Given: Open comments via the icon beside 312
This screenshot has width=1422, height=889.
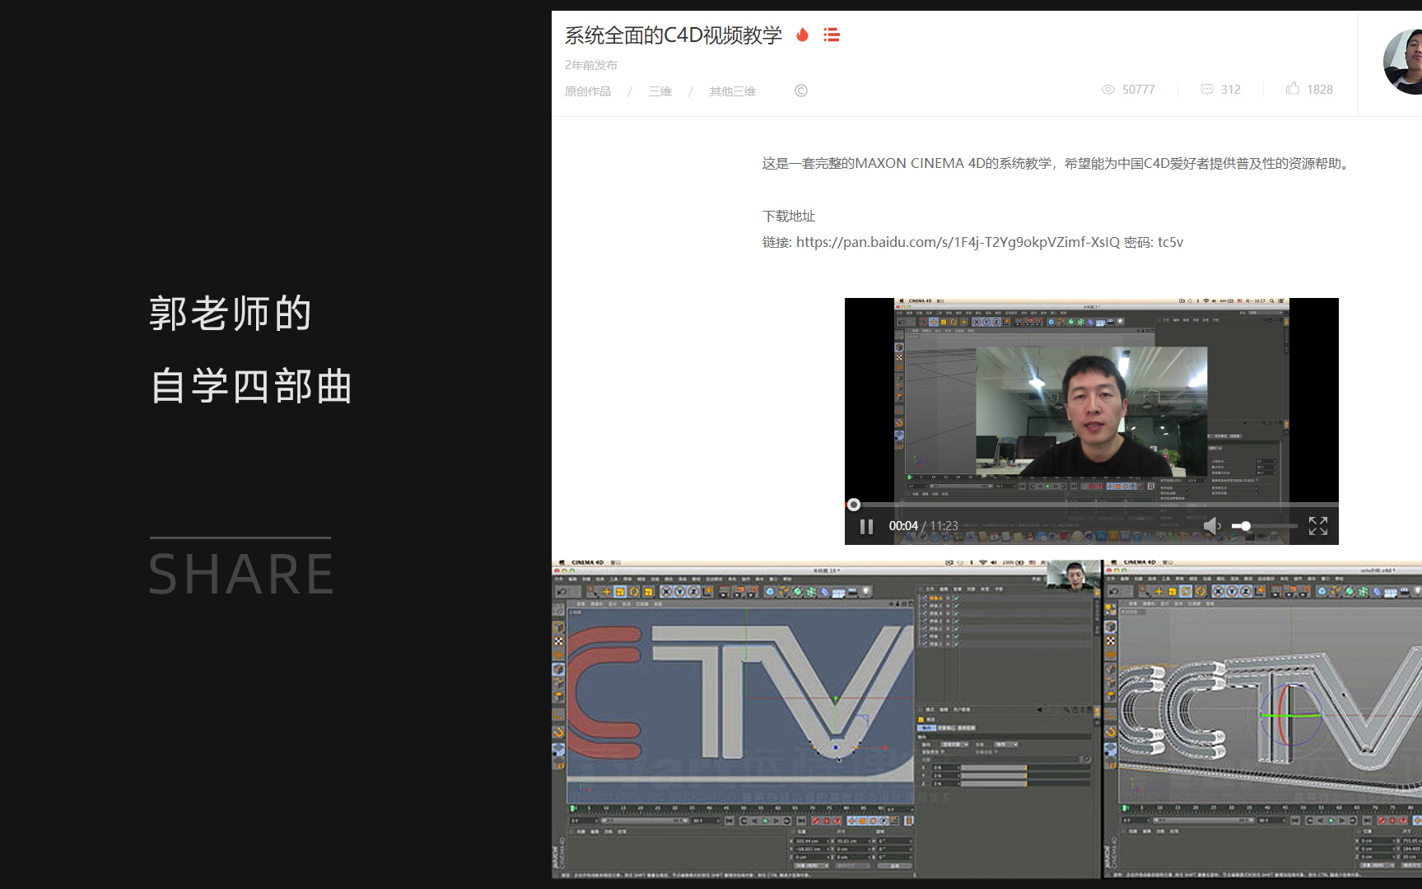Looking at the screenshot, I should (x=1207, y=89).
